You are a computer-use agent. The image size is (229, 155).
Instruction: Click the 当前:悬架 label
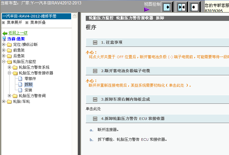(16, 39)
